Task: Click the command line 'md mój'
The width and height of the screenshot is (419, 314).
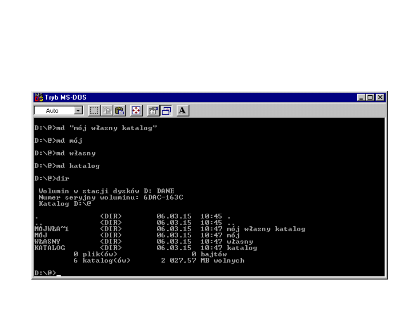Action: (x=59, y=141)
